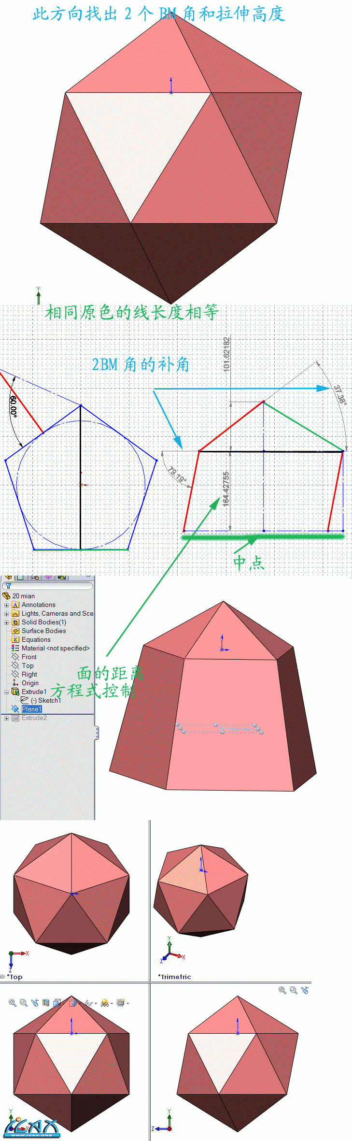The height and width of the screenshot is (1141, 352).
Task: Click the Surface Bodies folder icon
Action: point(15,631)
